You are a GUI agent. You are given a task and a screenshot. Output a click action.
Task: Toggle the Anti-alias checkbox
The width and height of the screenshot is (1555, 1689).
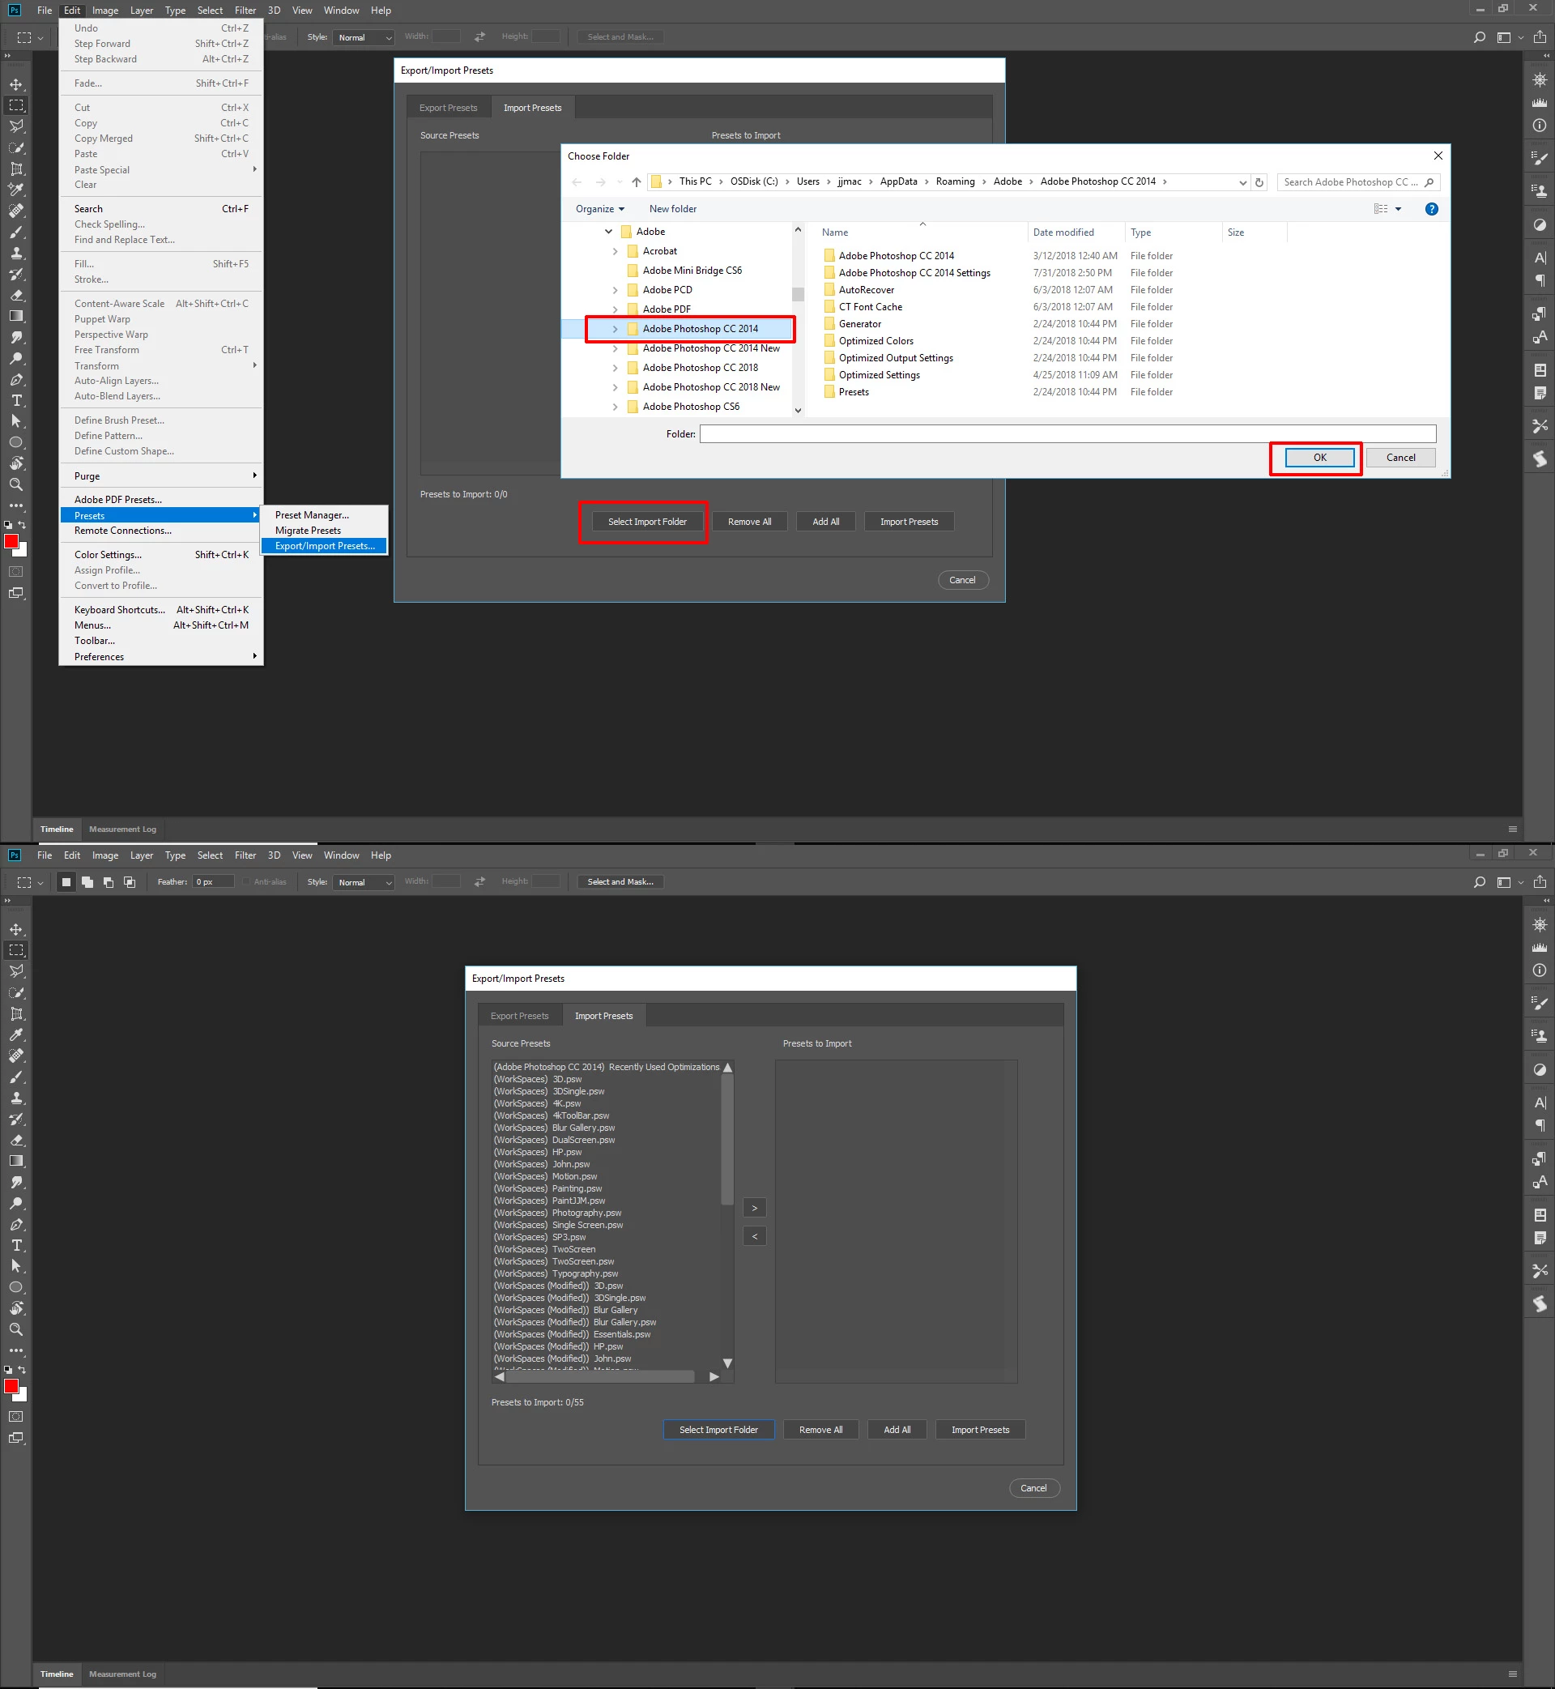point(246,882)
